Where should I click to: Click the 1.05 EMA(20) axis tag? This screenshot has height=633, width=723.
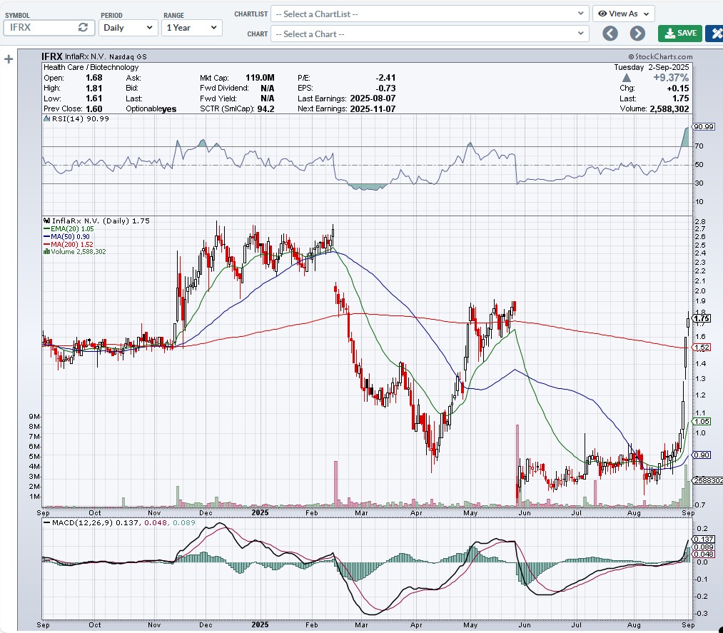pos(702,421)
